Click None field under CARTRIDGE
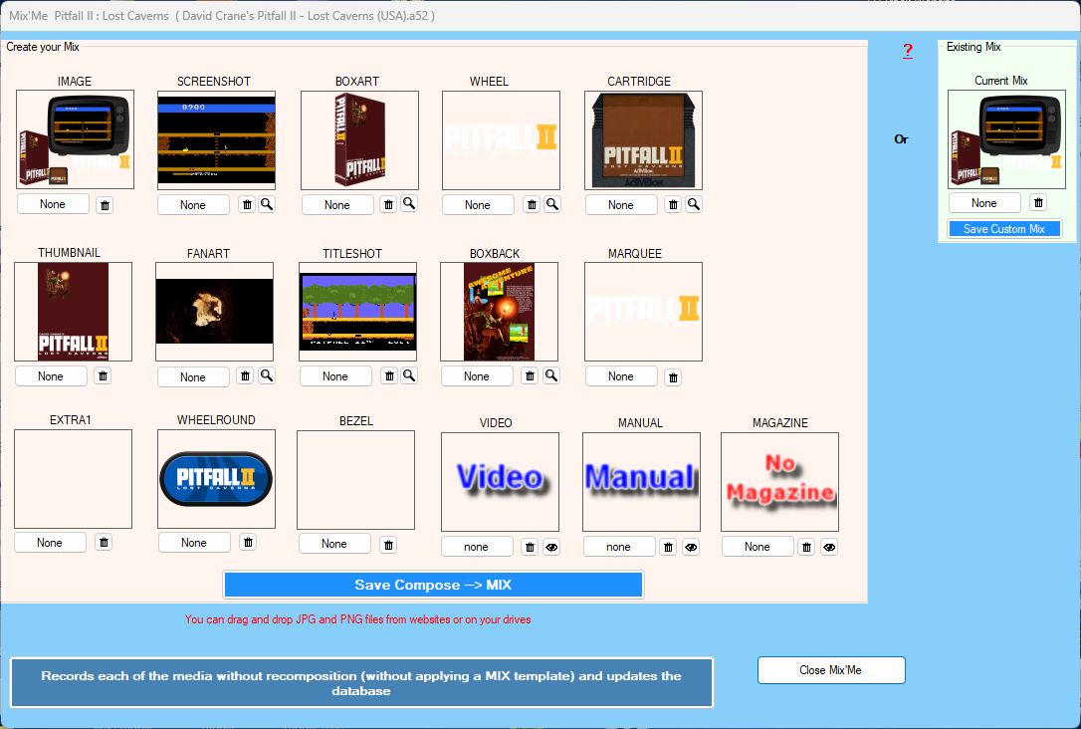This screenshot has height=729, width=1081. 621,205
